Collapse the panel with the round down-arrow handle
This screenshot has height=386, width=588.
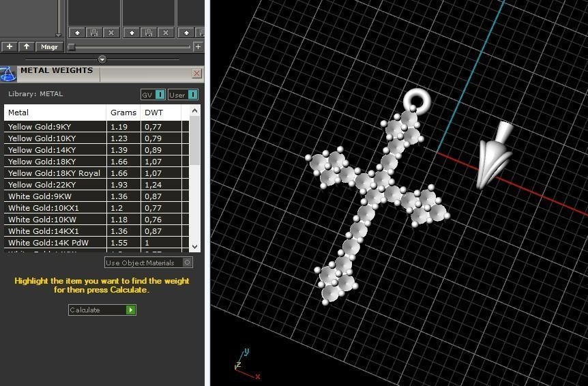pos(102,59)
